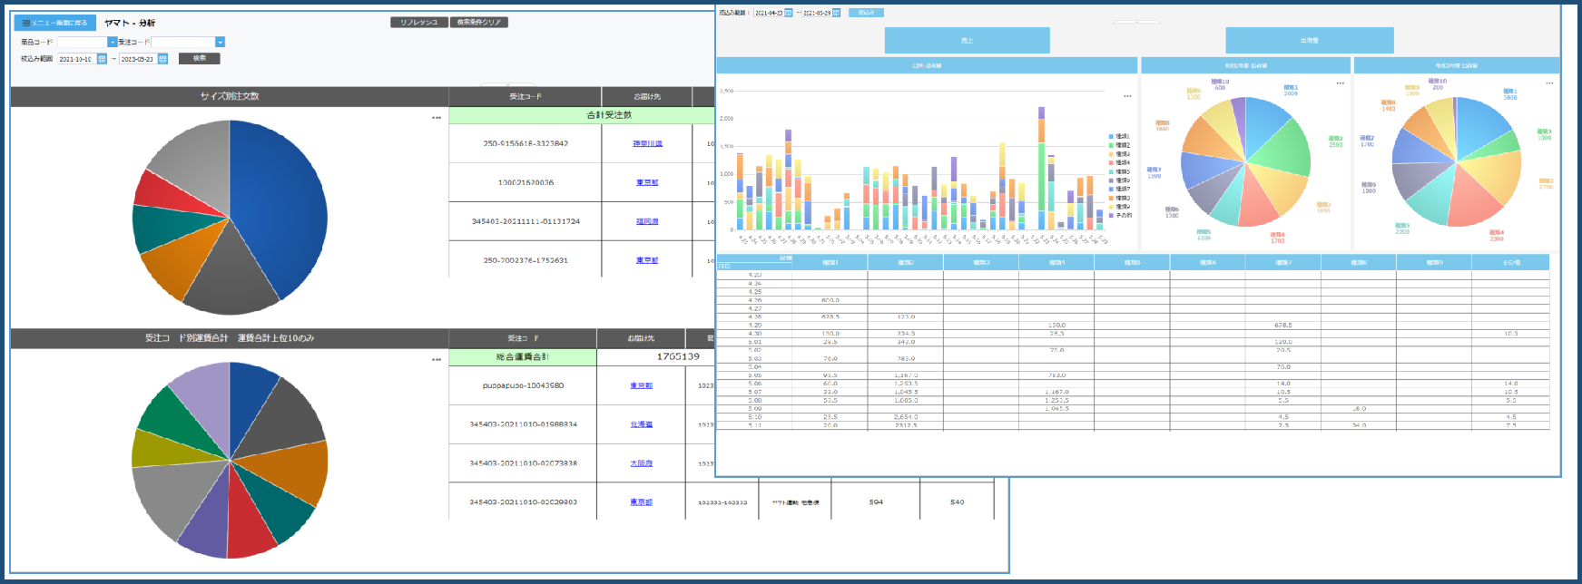Screen dimensions: 1582x584
Task: Select order code 345403-20211010-02073838 cell
Action: pos(523,464)
